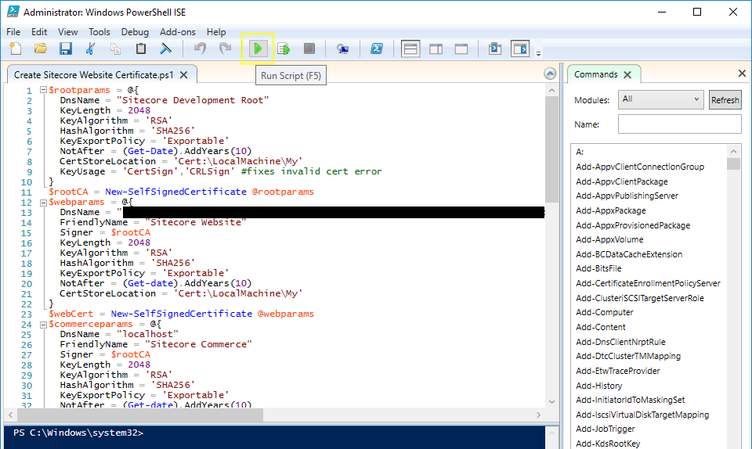
Task: Save the current script
Action: 66,48
